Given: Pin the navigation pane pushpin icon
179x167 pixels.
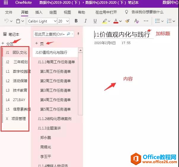Looking at the screenshot, I should (x=78, y=34).
